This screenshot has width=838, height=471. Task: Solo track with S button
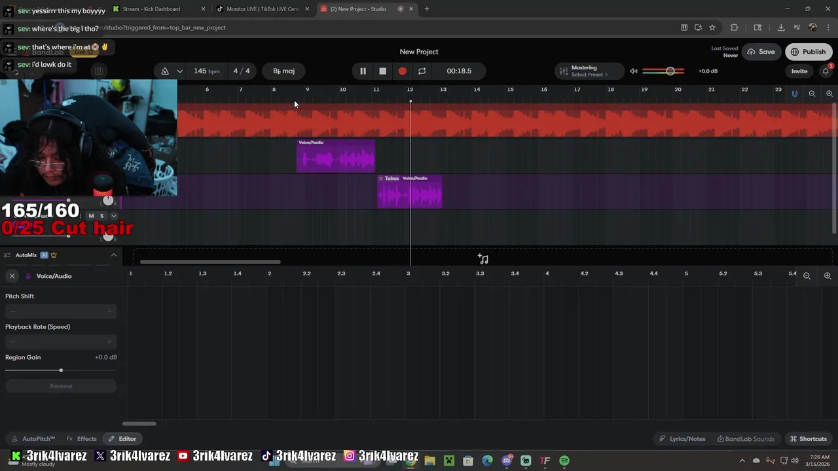101,216
